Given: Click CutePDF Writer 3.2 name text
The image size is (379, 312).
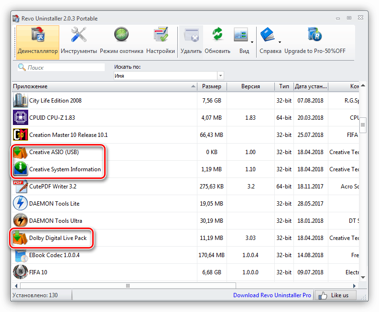Looking at the screenshot, I should (53, 186).
